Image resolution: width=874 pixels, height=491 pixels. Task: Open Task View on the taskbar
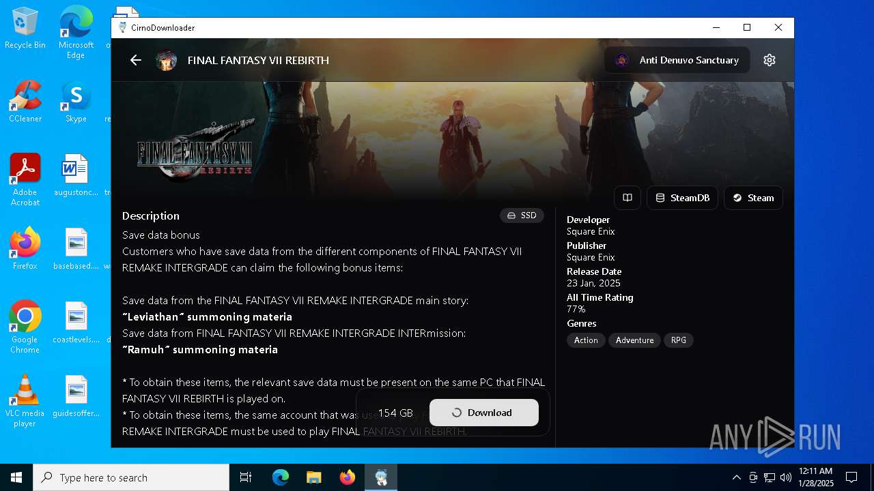click(x=246, y=477)
